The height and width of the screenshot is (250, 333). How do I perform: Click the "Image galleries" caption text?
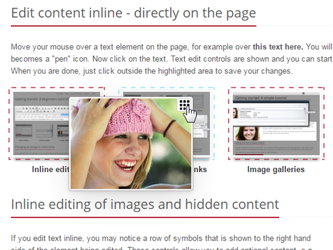click(276, 170)
